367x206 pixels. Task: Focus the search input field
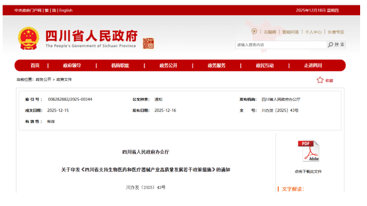(x=281, y=45)
